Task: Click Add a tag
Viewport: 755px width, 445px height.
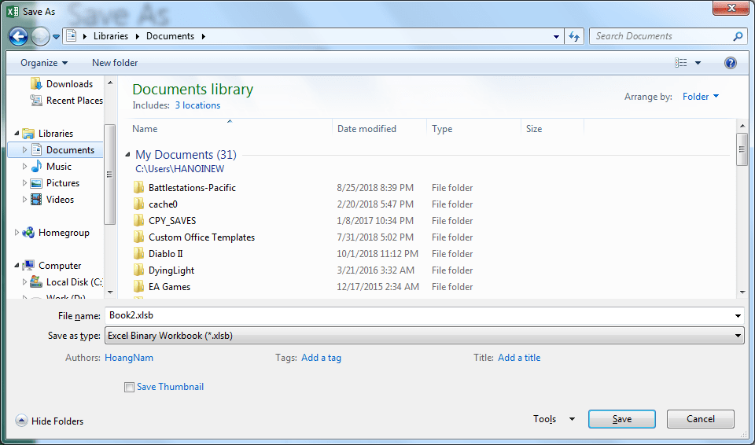Action: coord(321,358)
